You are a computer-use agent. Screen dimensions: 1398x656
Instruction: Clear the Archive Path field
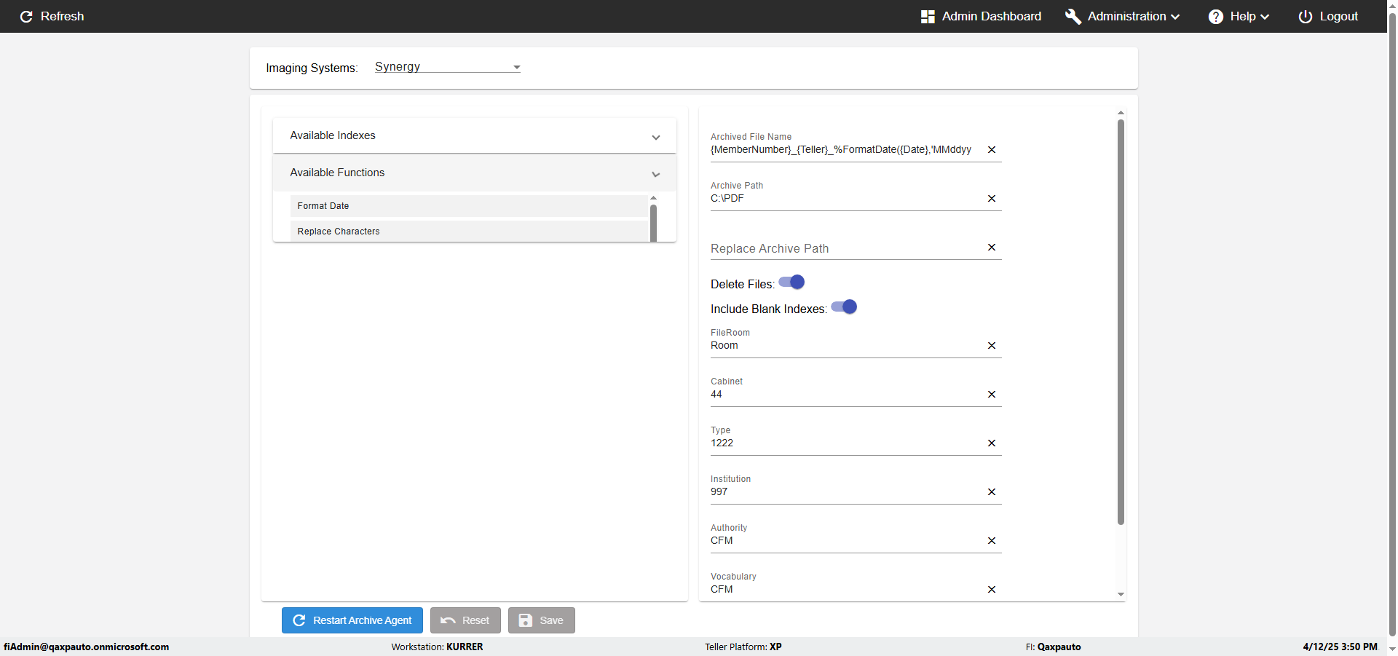tap(991, 199)
